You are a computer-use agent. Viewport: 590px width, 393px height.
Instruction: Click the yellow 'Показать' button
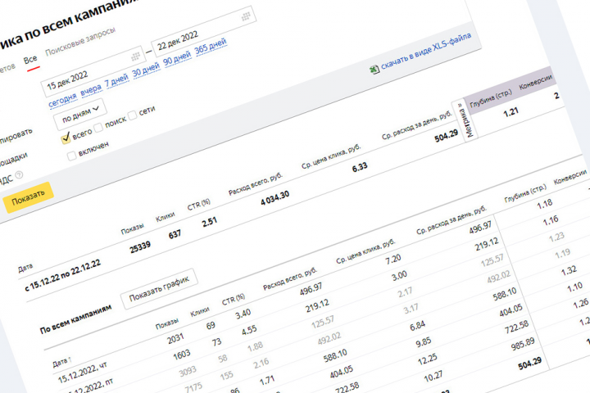point(28,197)
